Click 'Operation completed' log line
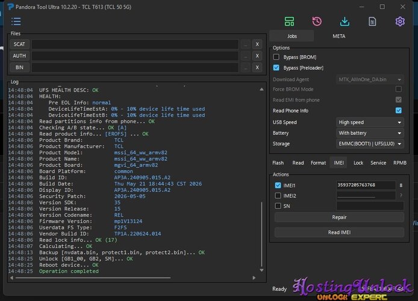418x301 pixels. coord(69,271)
